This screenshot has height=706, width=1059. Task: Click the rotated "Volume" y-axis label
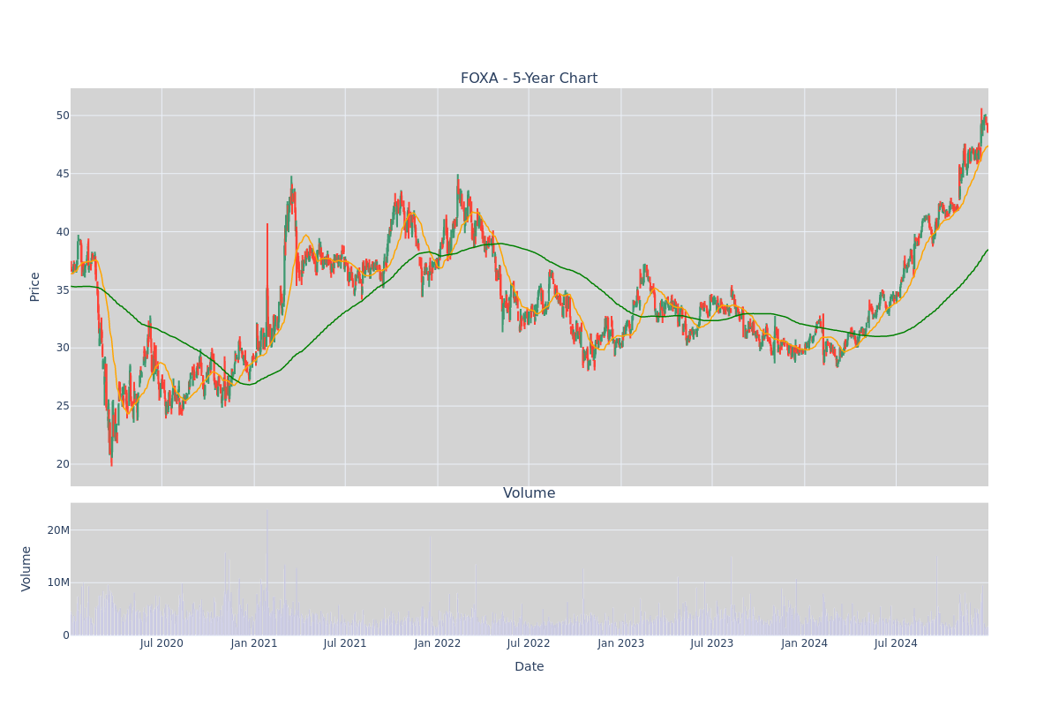pos(26,568)
